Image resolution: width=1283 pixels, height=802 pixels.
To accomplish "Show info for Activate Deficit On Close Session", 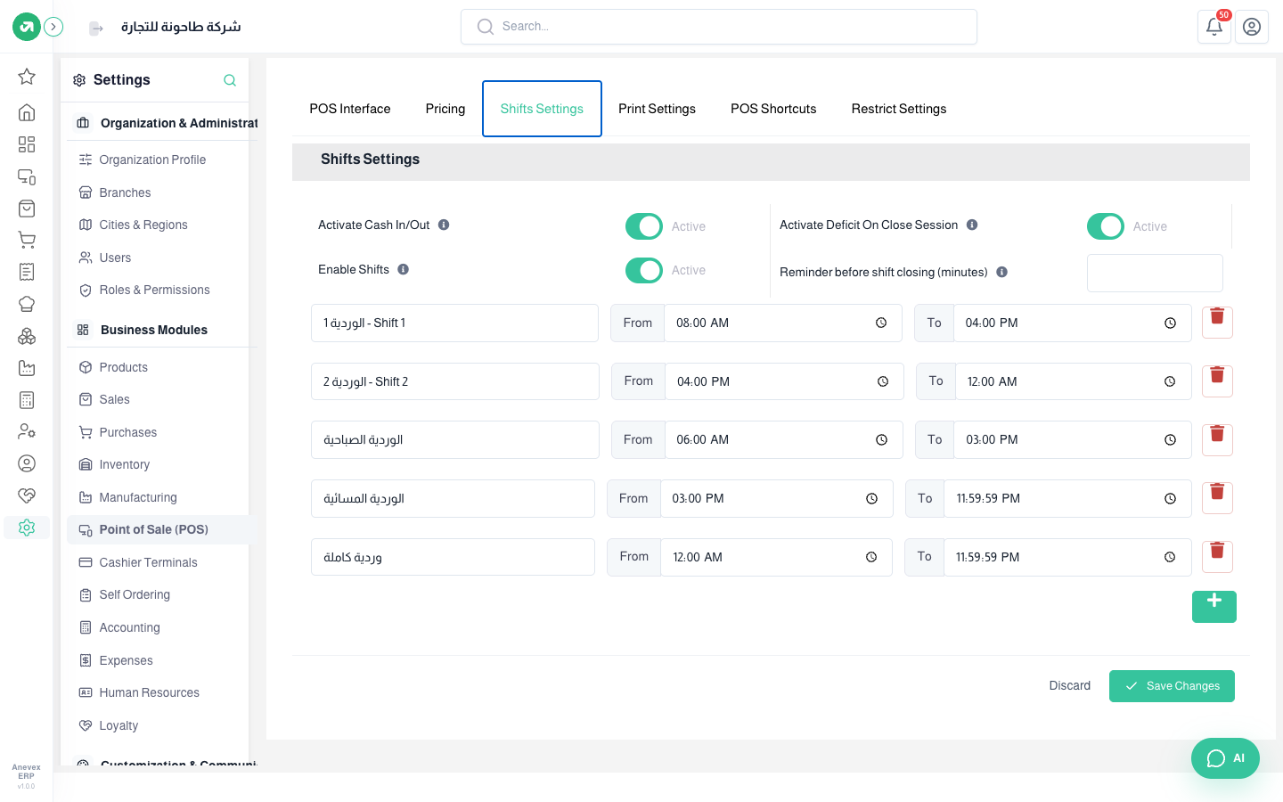I will [x=972, y=225].
